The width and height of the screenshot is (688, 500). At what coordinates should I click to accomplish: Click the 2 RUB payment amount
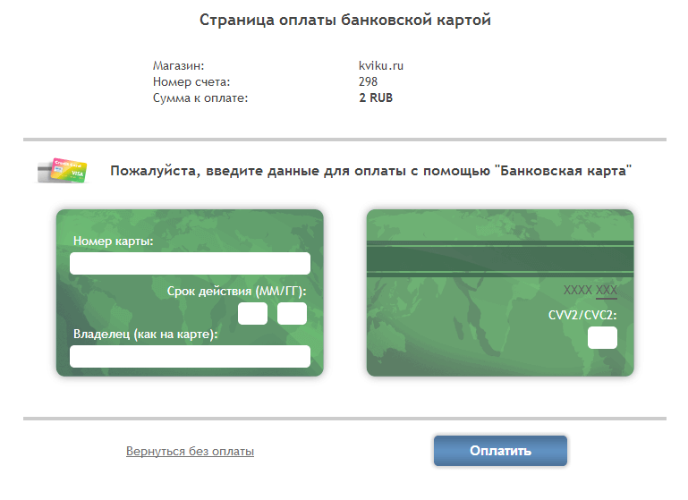(375, 97)
